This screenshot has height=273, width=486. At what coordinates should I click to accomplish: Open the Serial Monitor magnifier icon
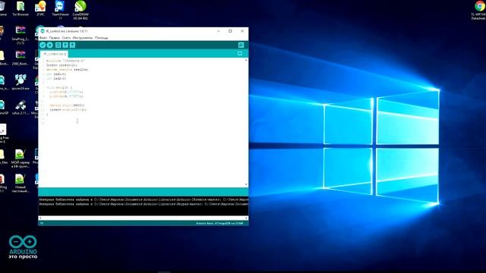[241, 45]
